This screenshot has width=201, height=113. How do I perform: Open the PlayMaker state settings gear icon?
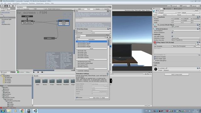pyautogui.click(x=110, y=11)
